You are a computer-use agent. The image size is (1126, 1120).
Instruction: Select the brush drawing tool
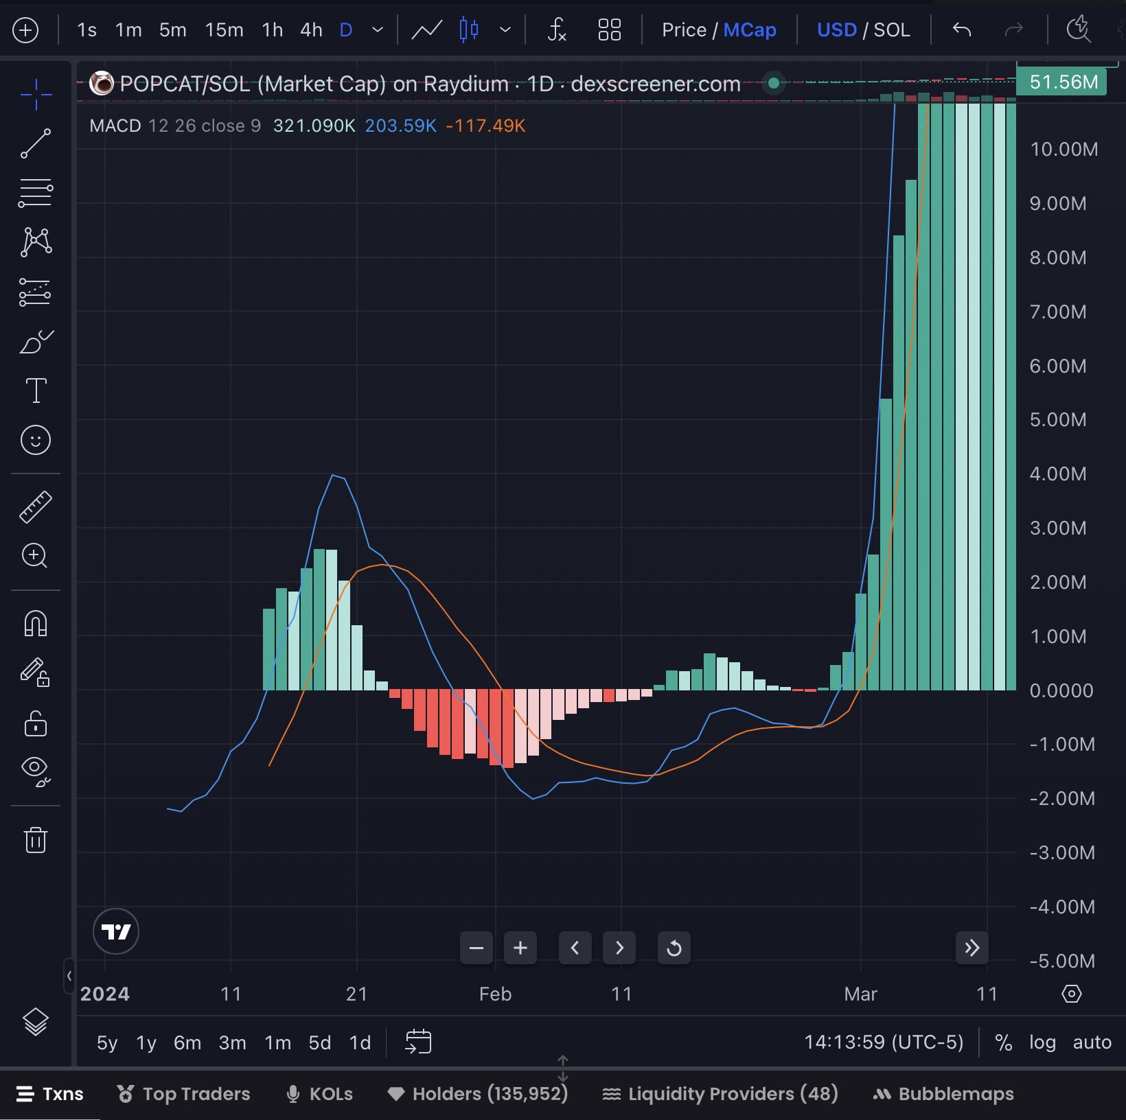(x=36, y=341)
